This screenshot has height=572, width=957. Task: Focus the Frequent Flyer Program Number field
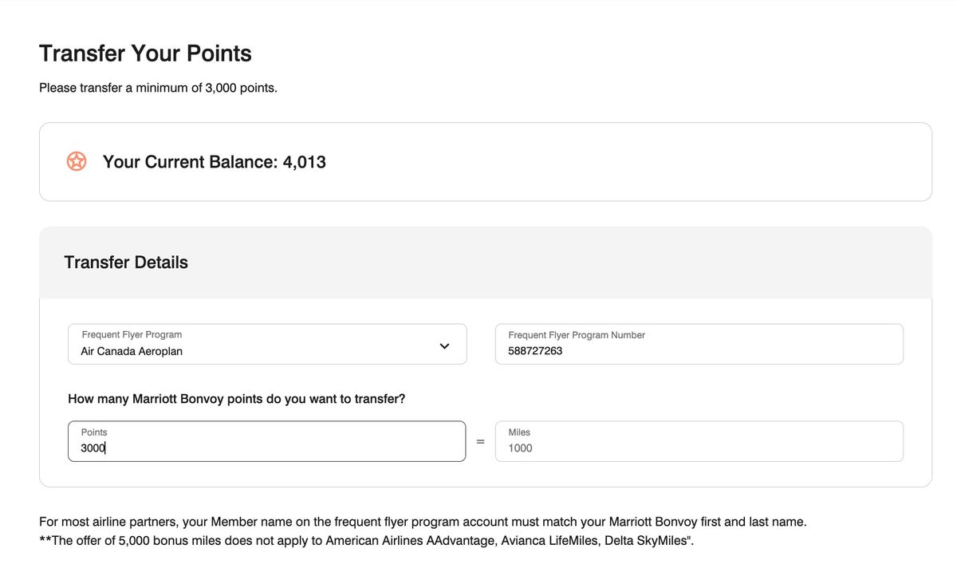699,344
